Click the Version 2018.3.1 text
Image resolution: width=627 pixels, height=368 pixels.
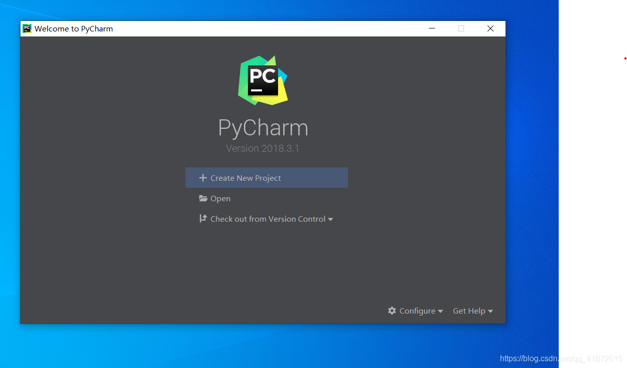pyautogui.click(x=262, y=148)
